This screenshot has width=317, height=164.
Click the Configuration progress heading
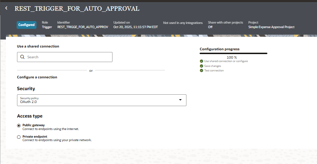(x=219, y=49)
